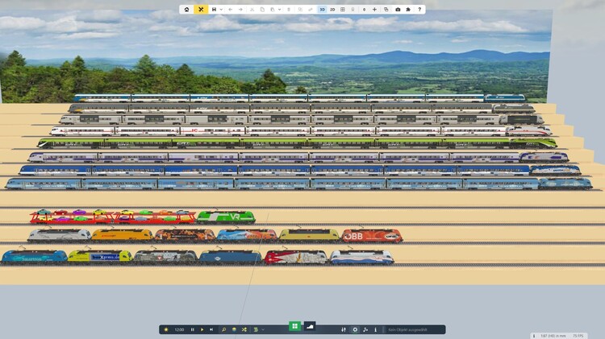Open the green catalog grid tab
Image resolution: width=605 pixels, height=339 pixels.
click(x=294, y=326)
